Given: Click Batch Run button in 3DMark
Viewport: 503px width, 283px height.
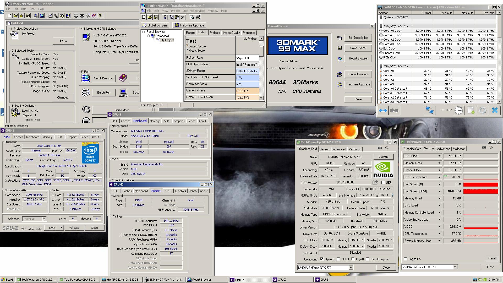Looking at the screenshot, I should click(104, 92).
